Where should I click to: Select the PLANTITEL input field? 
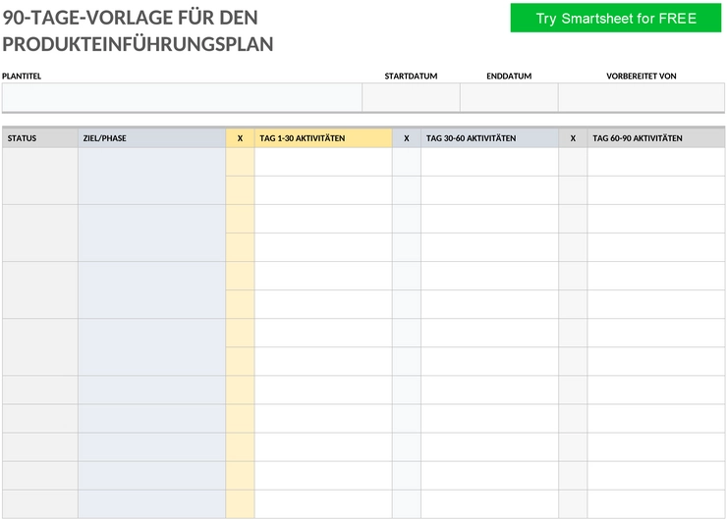tap(182, 97)
